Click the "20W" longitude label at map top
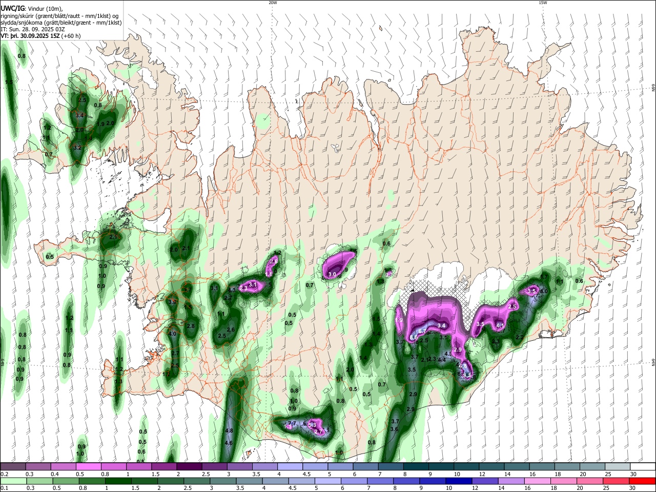This screenshot has height=492, width=656. [273, 3]
